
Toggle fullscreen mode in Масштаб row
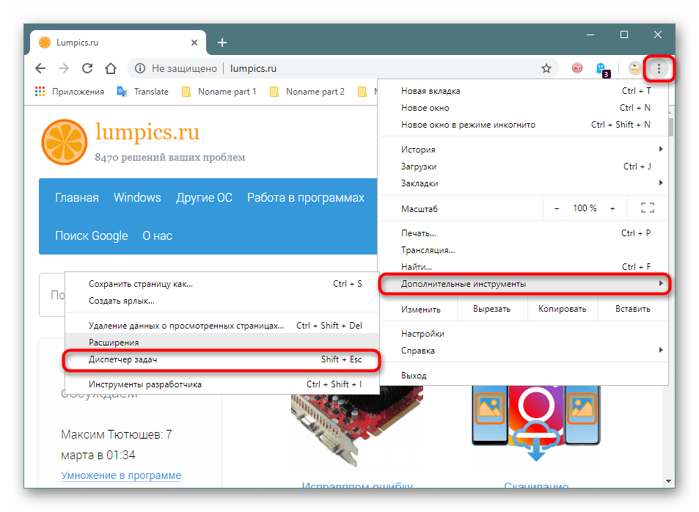pyautogui.click(x=647, y=208)
